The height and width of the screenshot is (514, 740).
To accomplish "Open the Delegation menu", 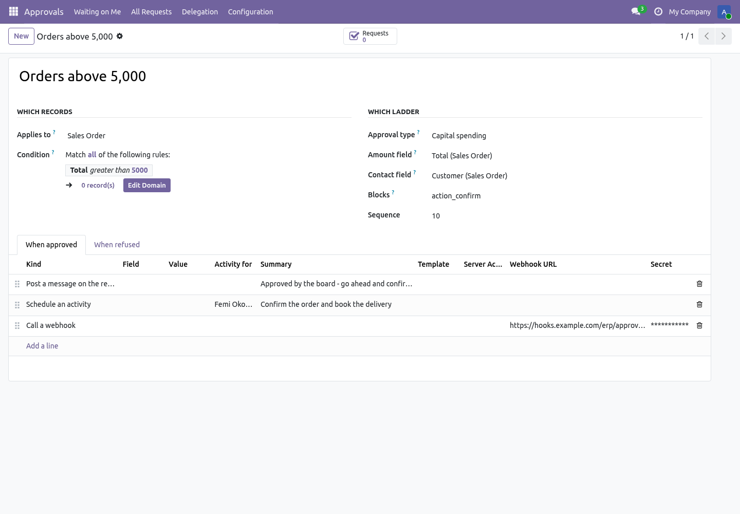I will [200, 11].
